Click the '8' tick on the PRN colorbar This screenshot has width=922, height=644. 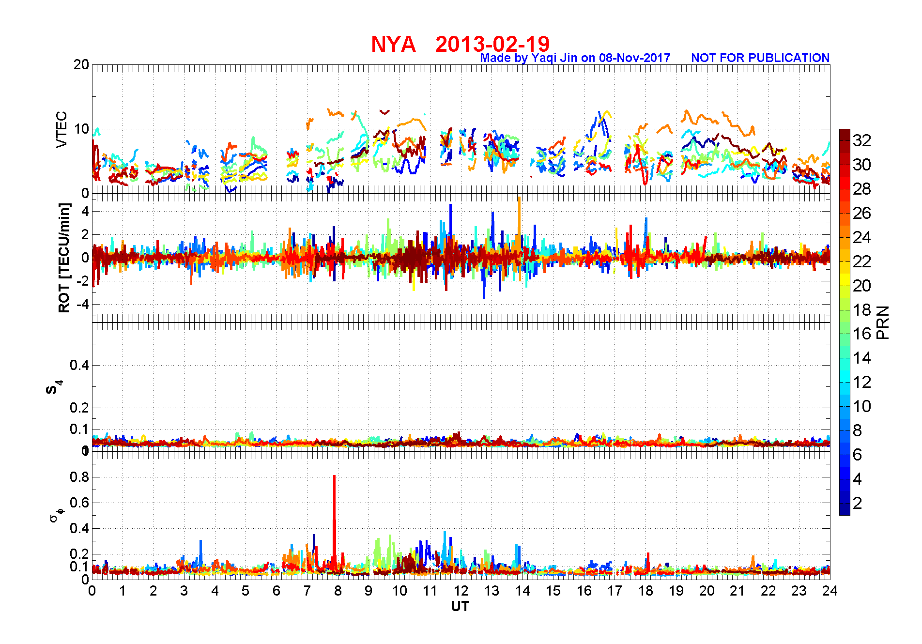[x=858, y=430]
